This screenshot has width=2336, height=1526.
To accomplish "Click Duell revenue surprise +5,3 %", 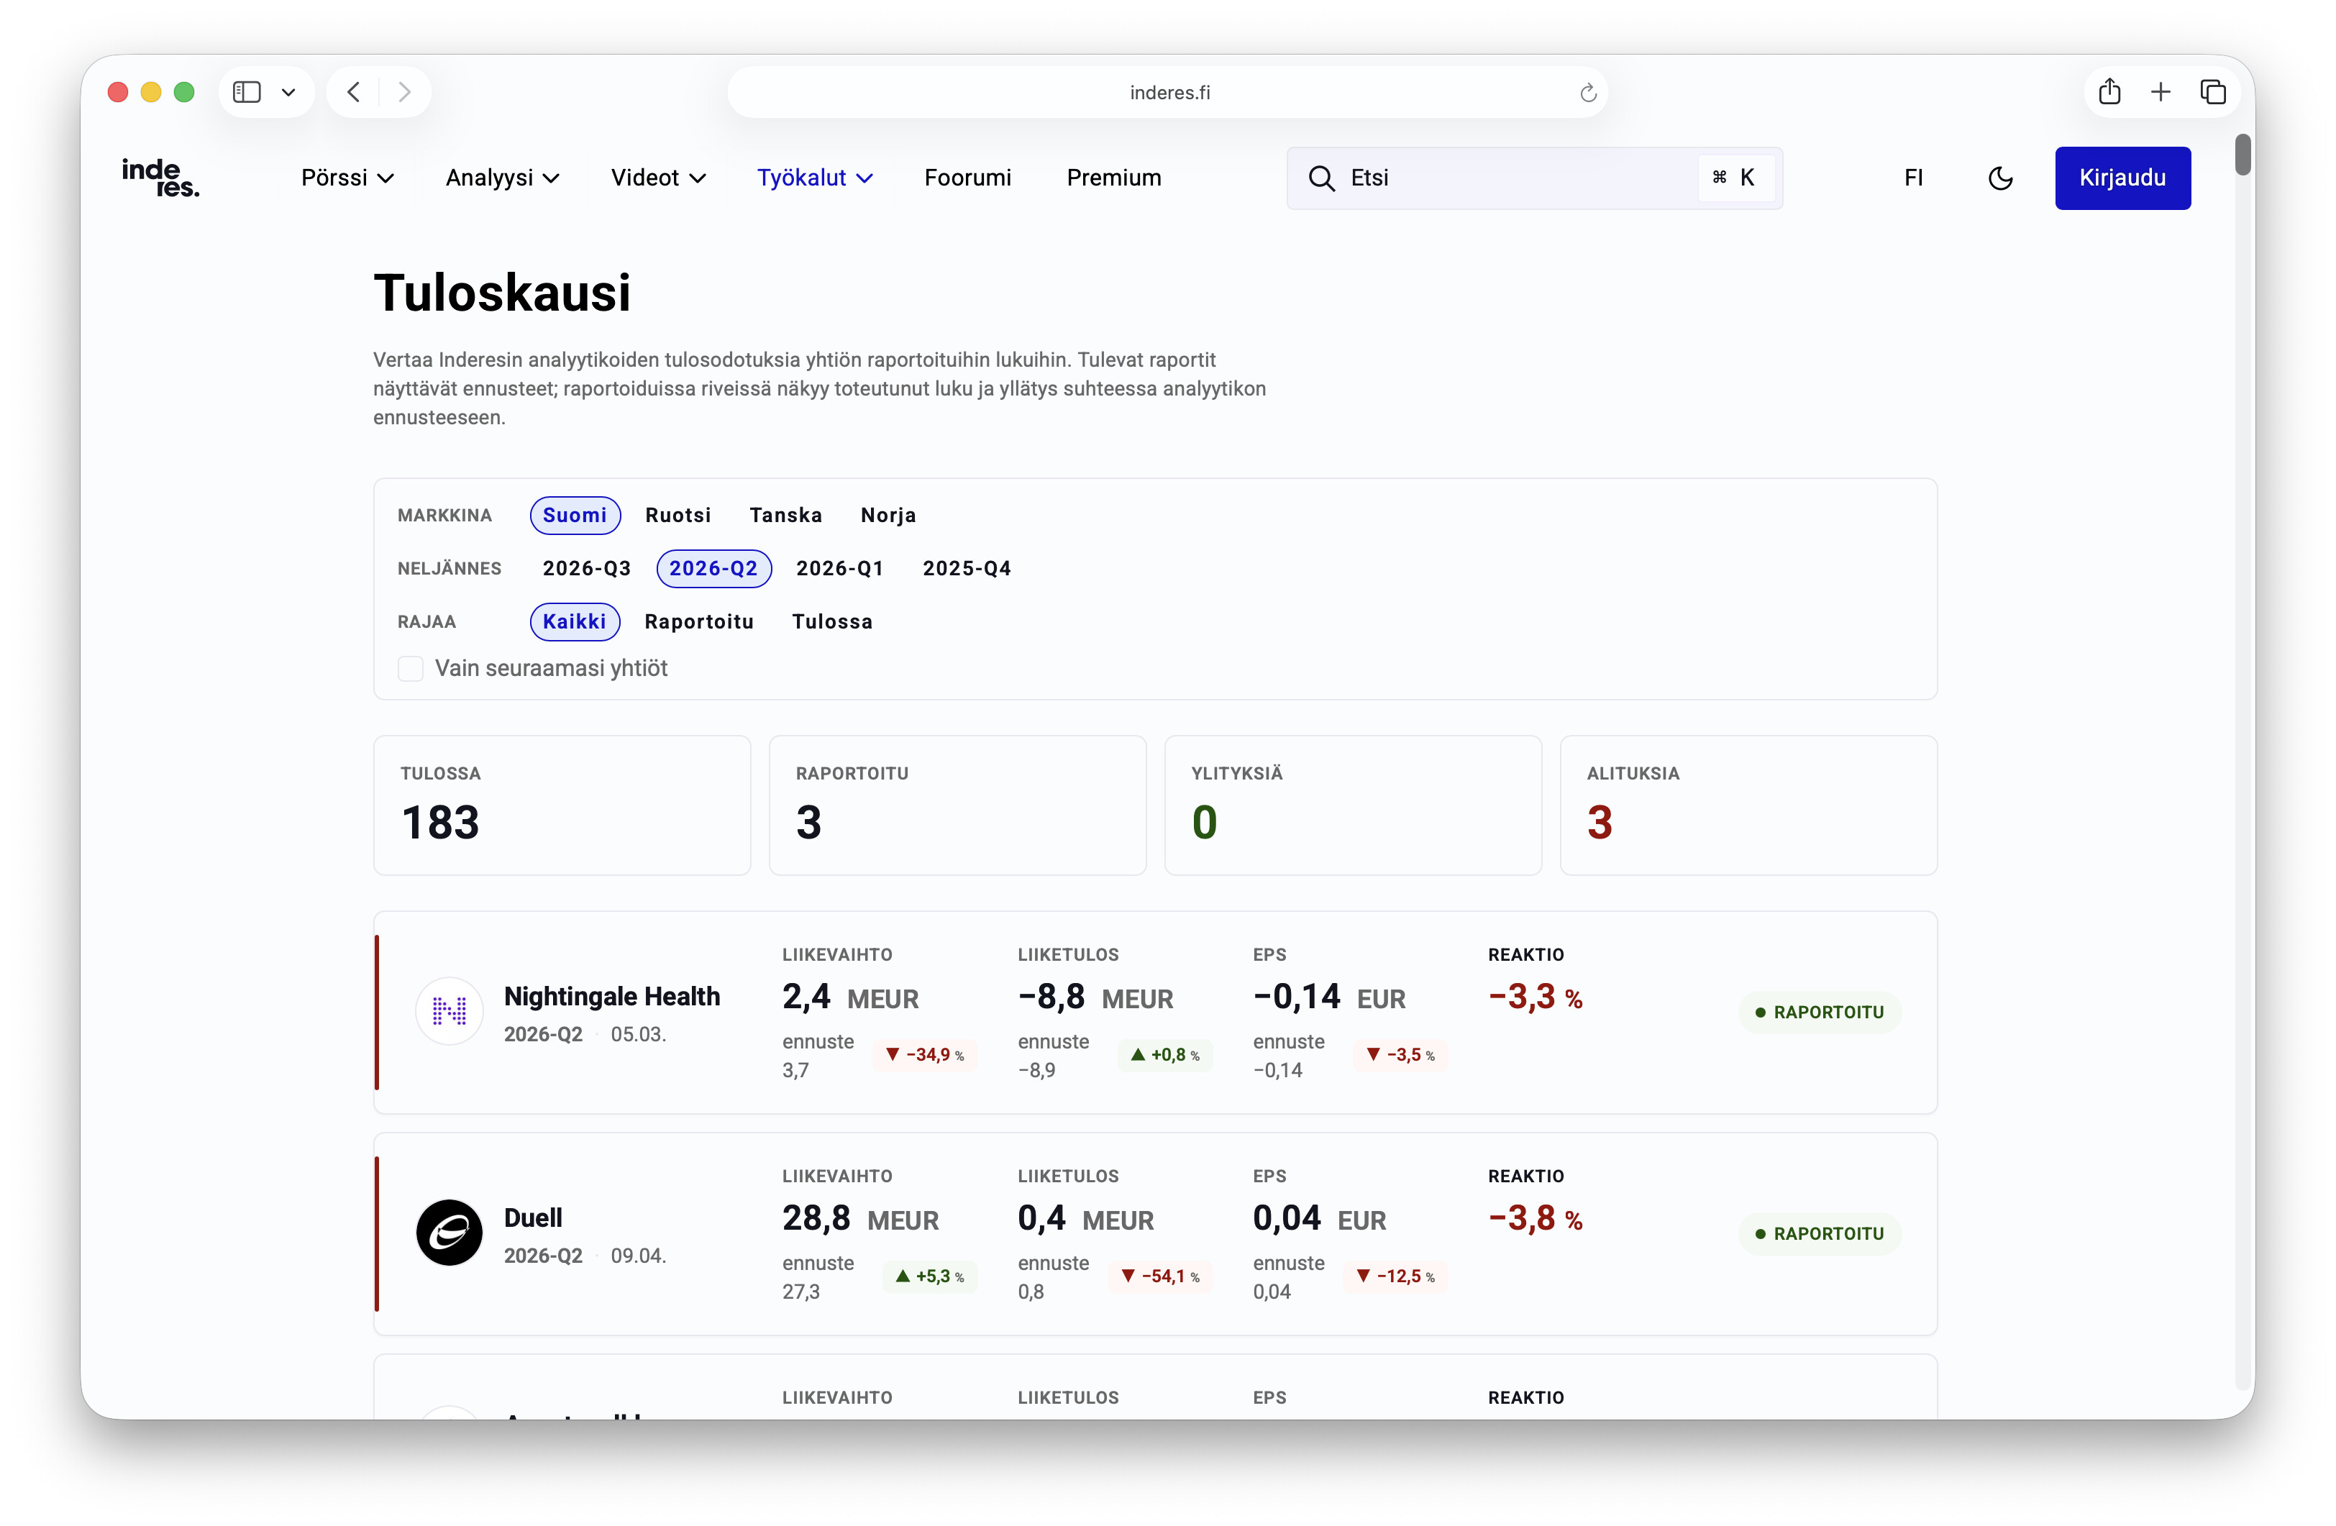I will pyautogui.click(x=929, y=1276).
